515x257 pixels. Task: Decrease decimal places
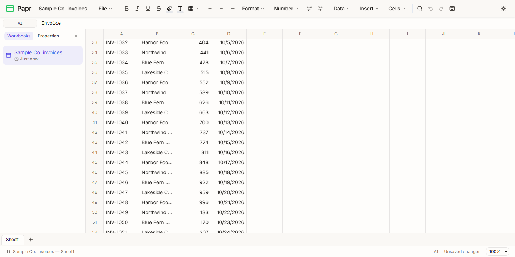tap(309, 9)
